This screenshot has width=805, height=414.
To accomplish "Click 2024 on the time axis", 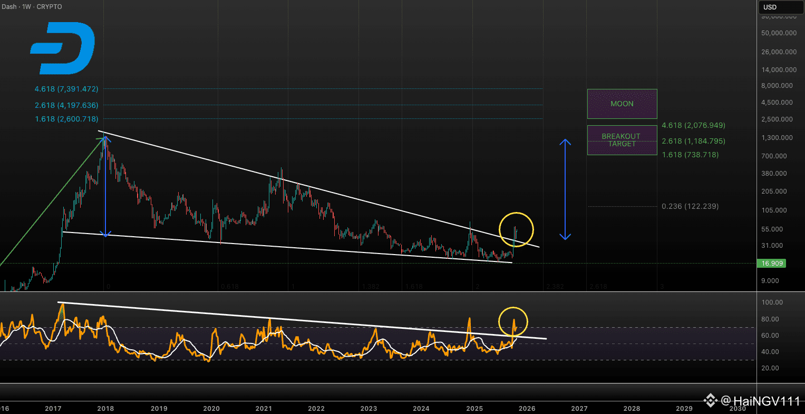I will (x=421, y=408).
